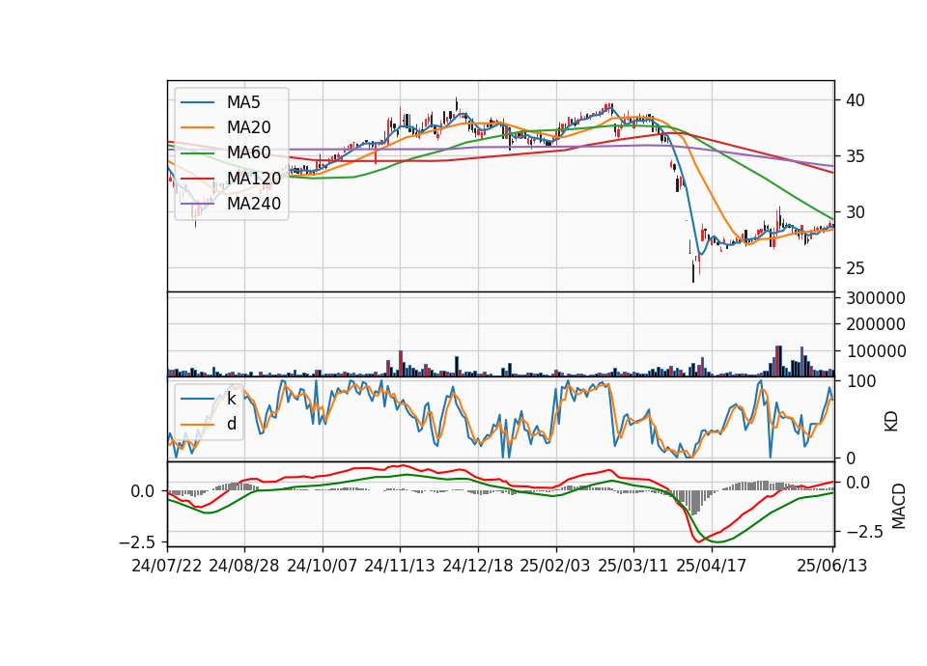Screen dimensions: 927x666
Task: Click the KD axis value 100
Action: point(861,381)
